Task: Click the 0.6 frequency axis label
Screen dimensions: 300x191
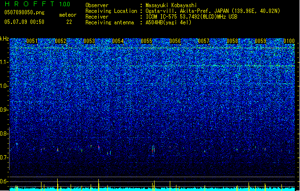Action: (4, 181)
